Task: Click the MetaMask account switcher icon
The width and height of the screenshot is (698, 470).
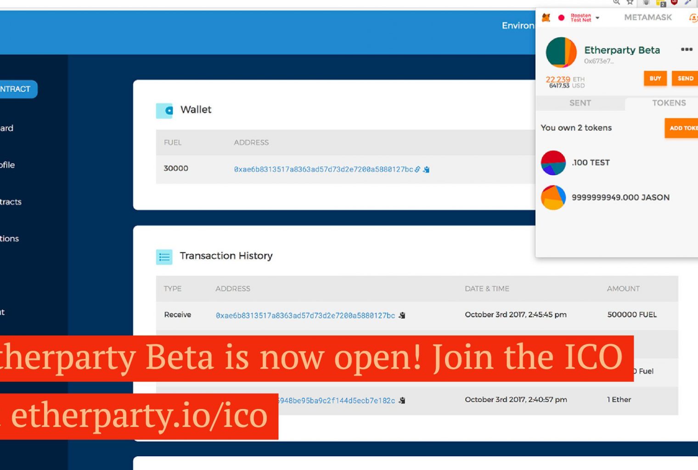Action: point(692,18)
